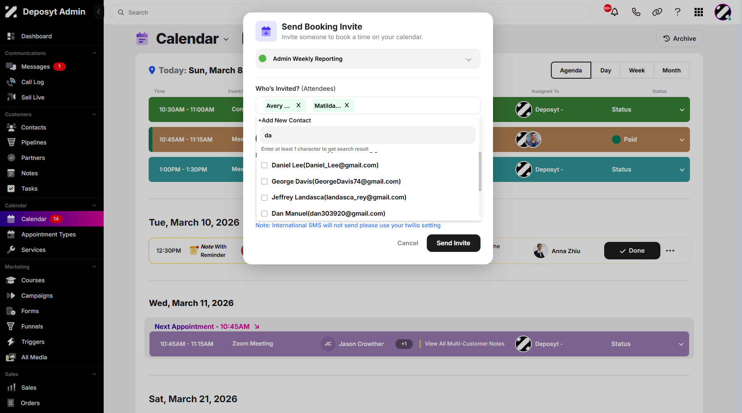Remove Matilda from attendees
This screenshot has width=742, height=413.
[x=347, y=105]
